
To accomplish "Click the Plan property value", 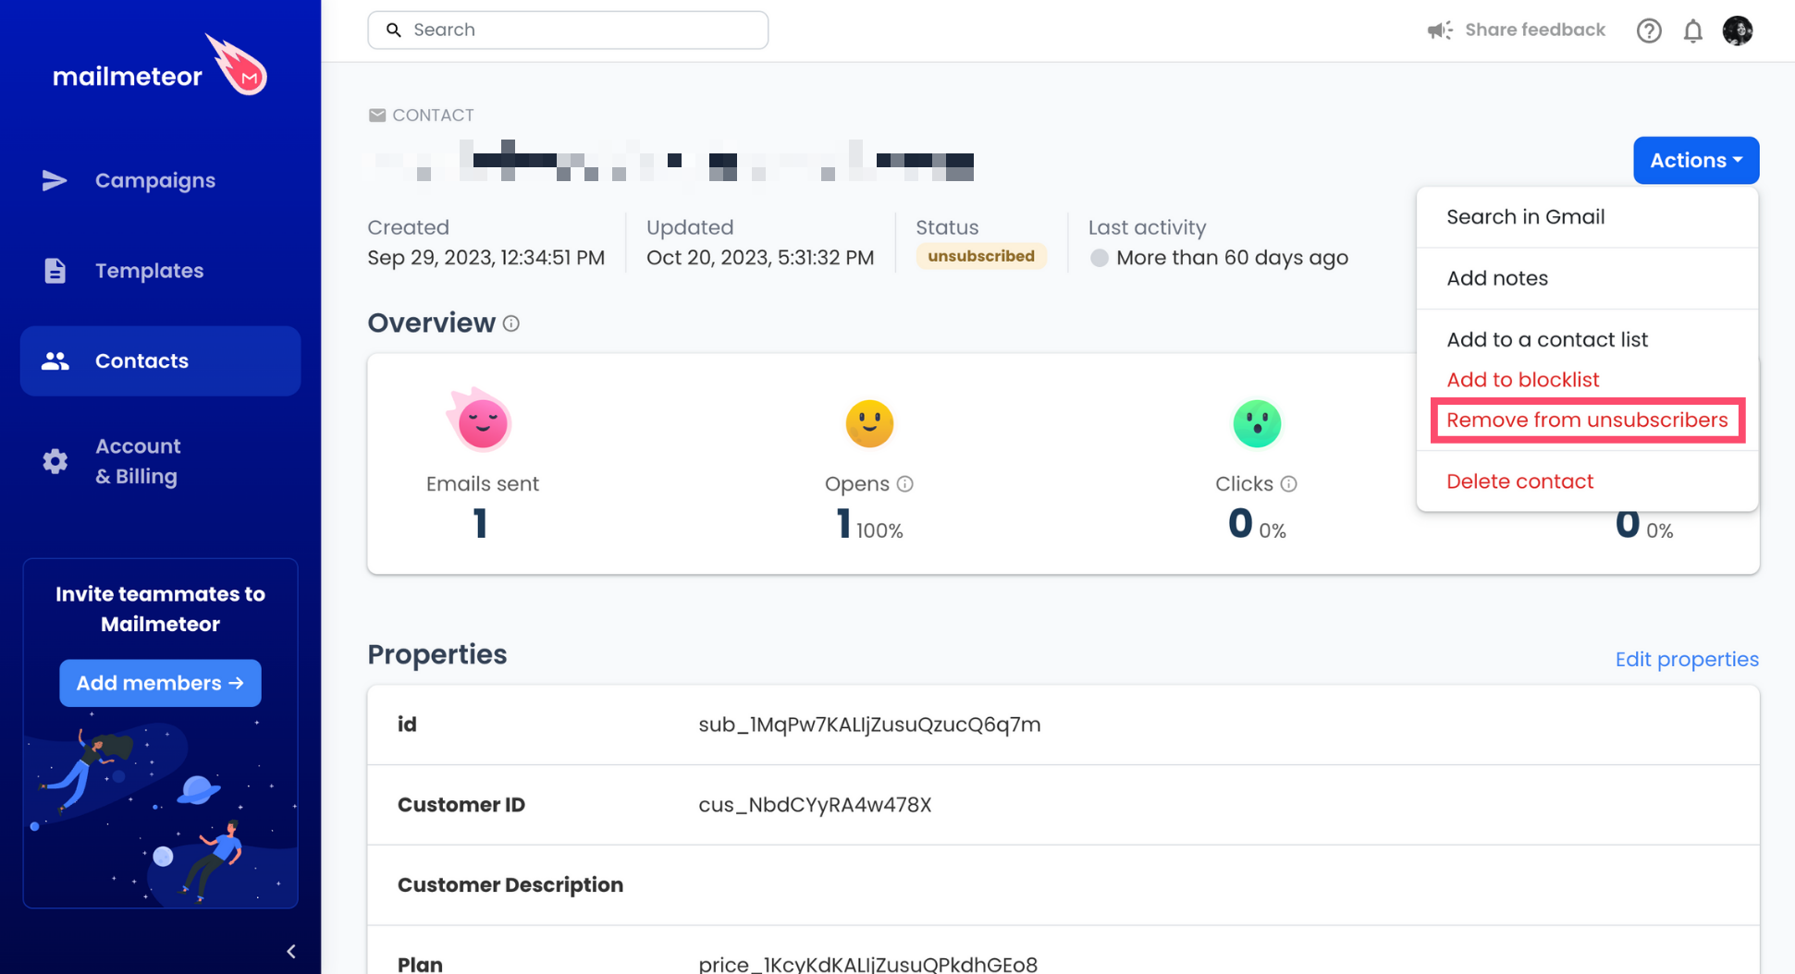I will tap(867, 964).
